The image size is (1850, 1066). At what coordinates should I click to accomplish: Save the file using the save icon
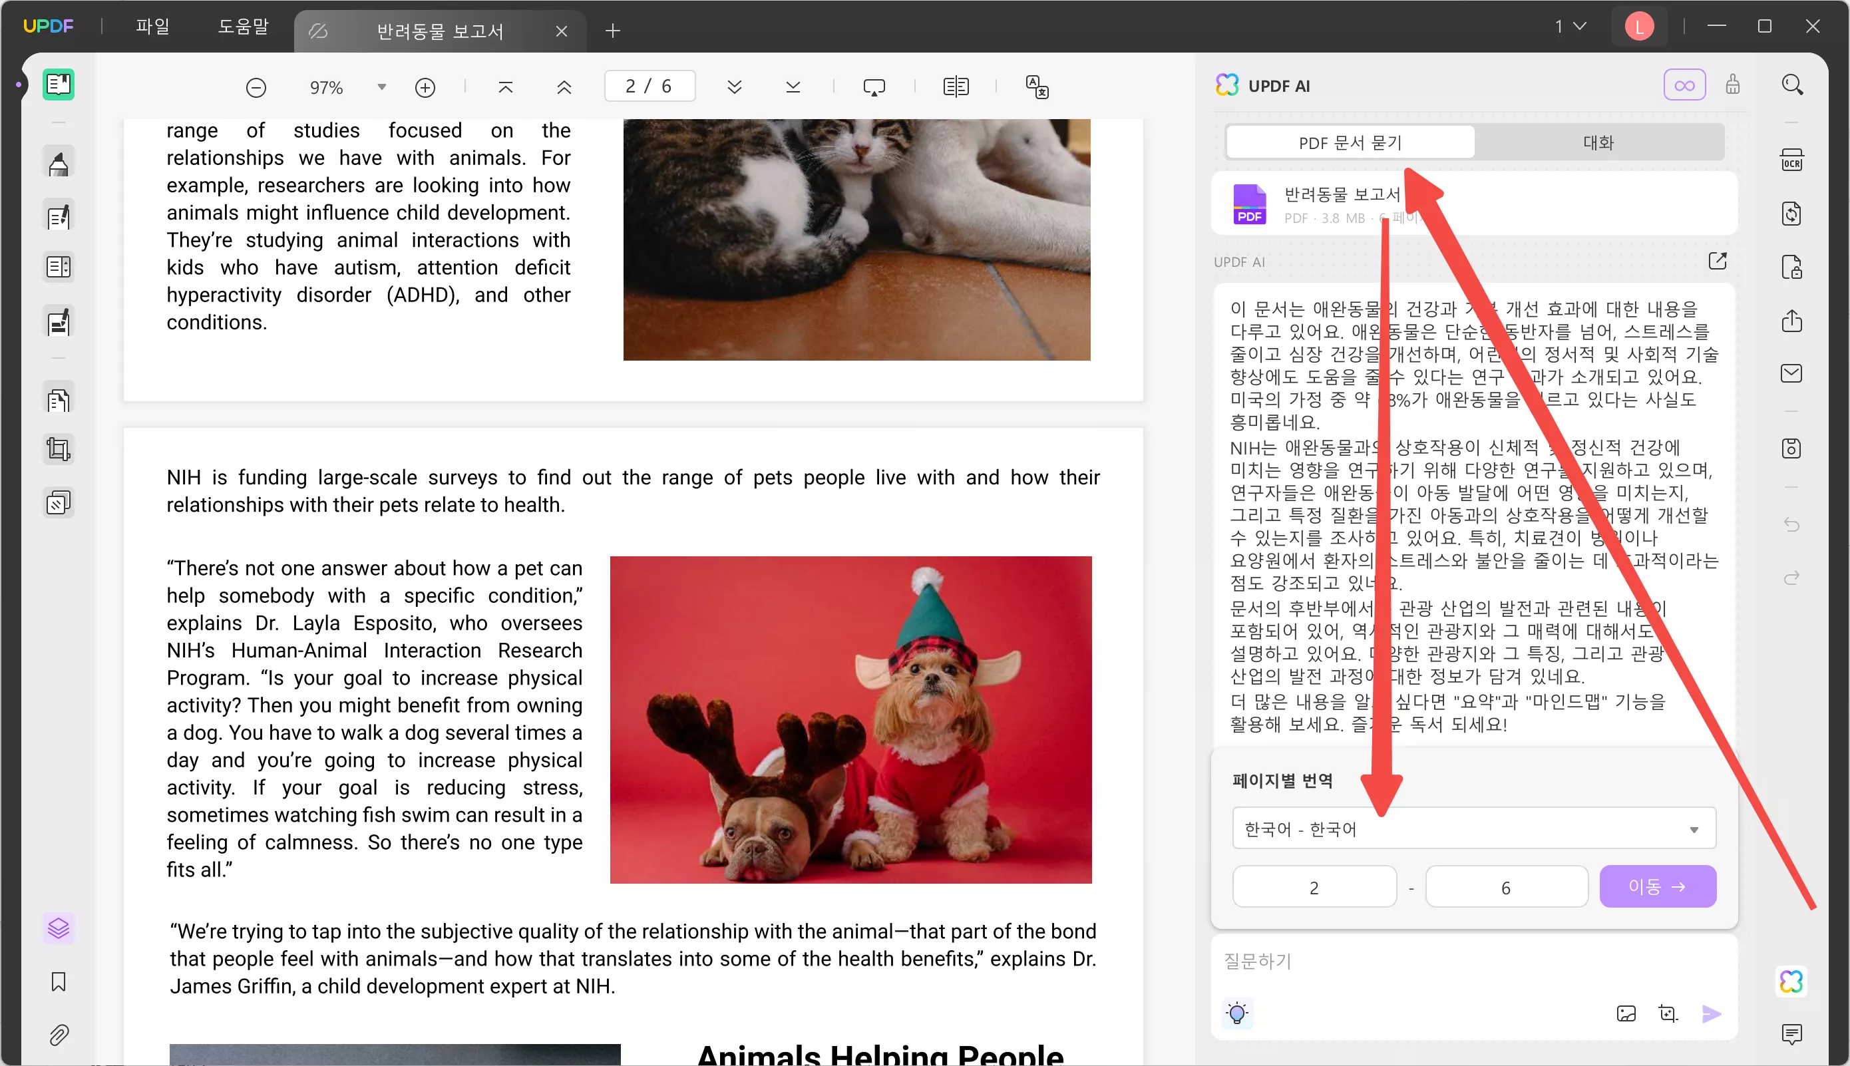[x=1791, y=448]
